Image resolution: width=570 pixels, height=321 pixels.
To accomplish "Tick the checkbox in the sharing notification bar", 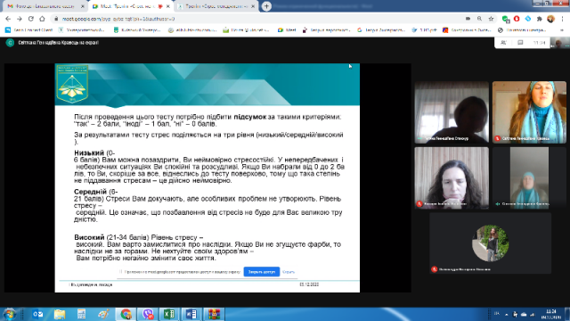I will click(121, 271).
